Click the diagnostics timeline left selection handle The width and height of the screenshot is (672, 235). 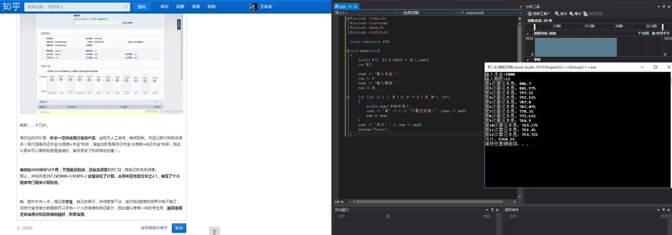[535, 27]
